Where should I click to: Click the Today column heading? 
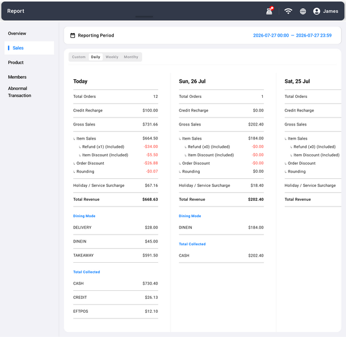click(x=80, y=81)
